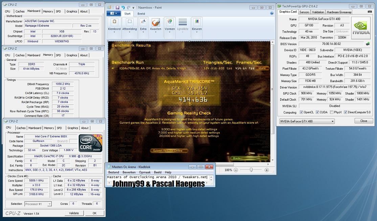Click the More button in AquaMark benchmark results
The height and width of the screenshot is (221, 377).
point(262,68)
